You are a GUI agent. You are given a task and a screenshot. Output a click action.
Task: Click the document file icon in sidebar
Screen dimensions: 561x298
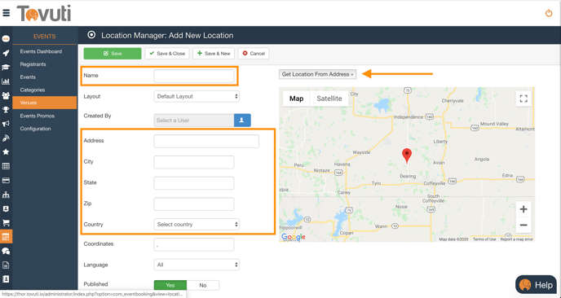[6, 265]
